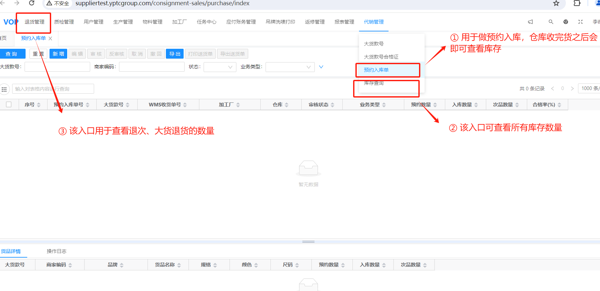Switch to the 操作日志 tab
This screenshot has width=600, height=291.
click(x=56, y=251)
